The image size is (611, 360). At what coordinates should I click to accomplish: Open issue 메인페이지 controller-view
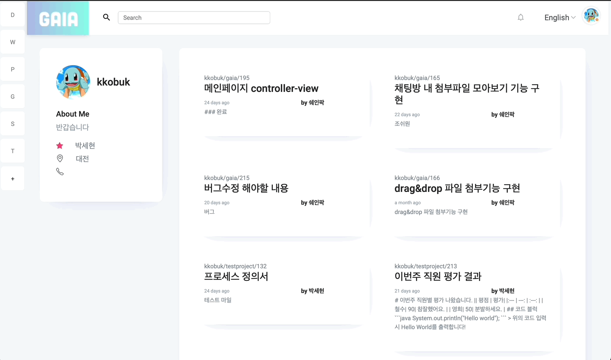click(x=261, y=89)
